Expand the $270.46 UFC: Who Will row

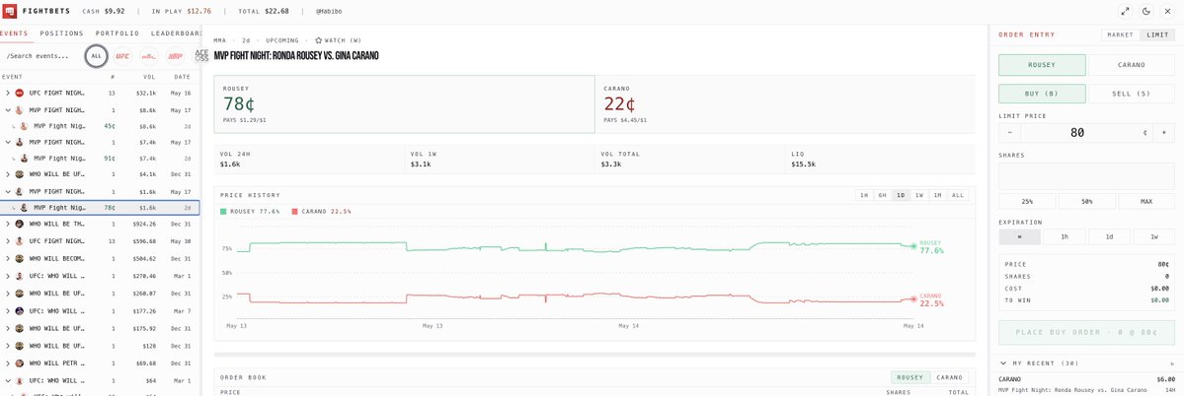[8, 276]
